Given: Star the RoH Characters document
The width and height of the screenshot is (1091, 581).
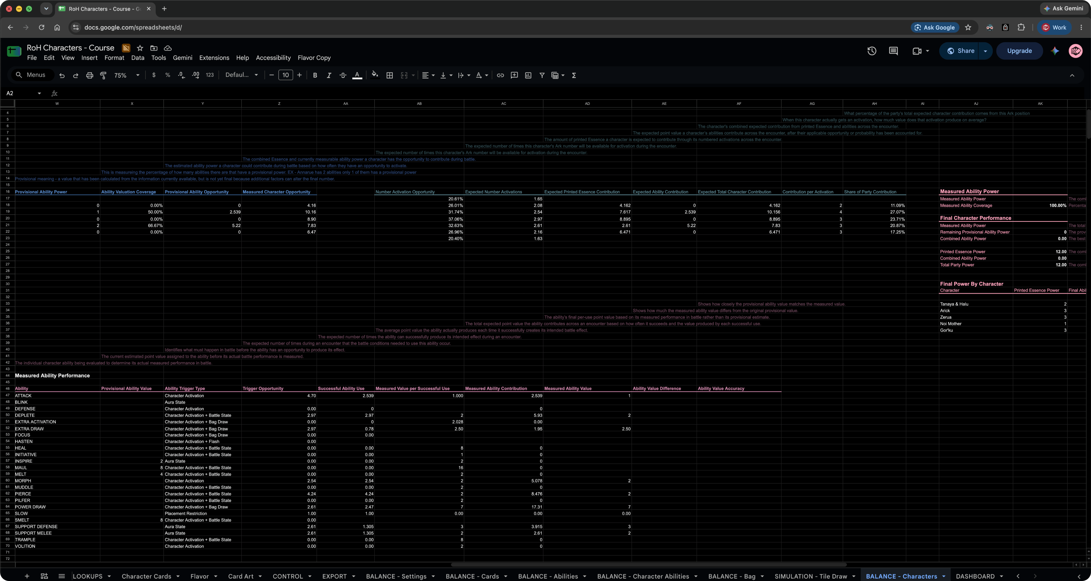Looking at the screenshot, I should 140,48.
